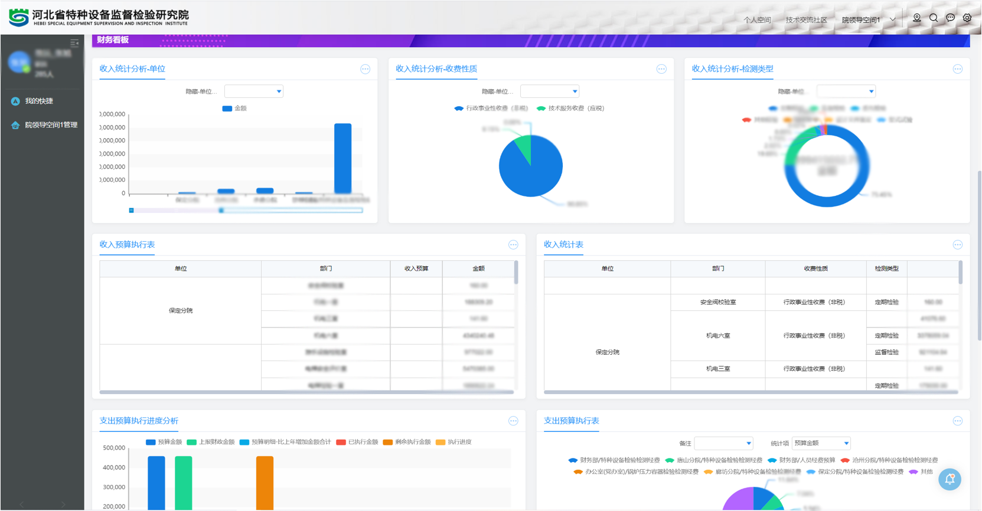This screenshot has height=511, width=982.
Task: Toggle 技术服务收费 (应税) legend on pie chart
Action: (x=570, y=109)
